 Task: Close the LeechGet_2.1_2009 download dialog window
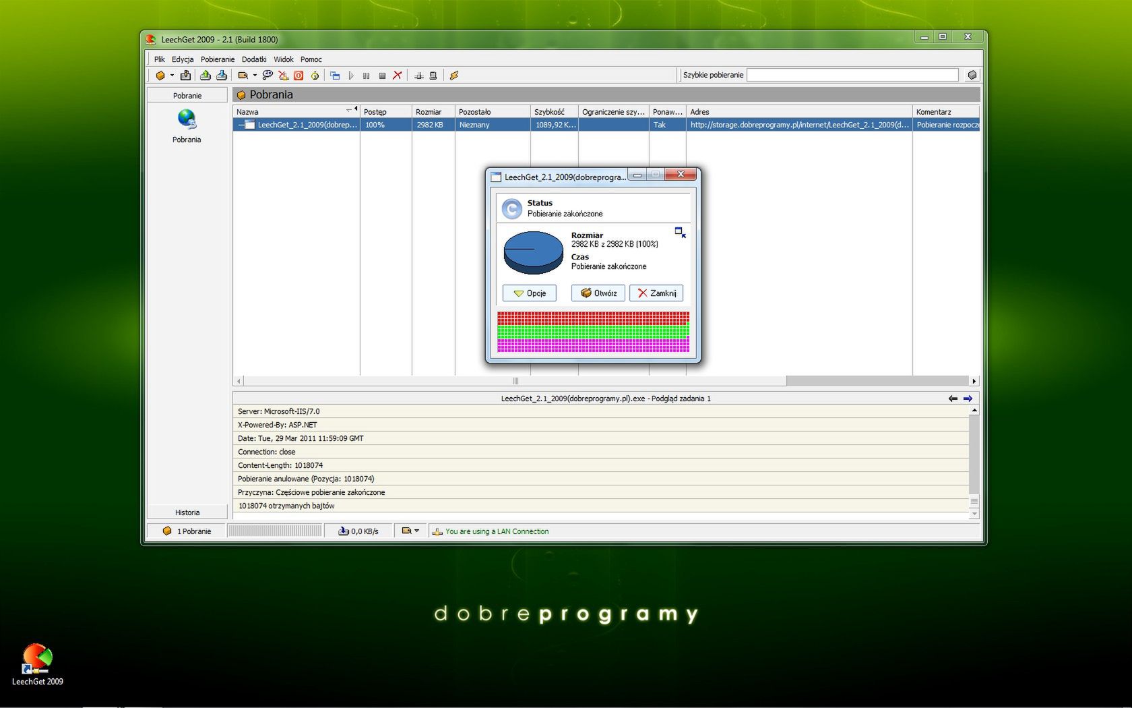click(681, 175)
